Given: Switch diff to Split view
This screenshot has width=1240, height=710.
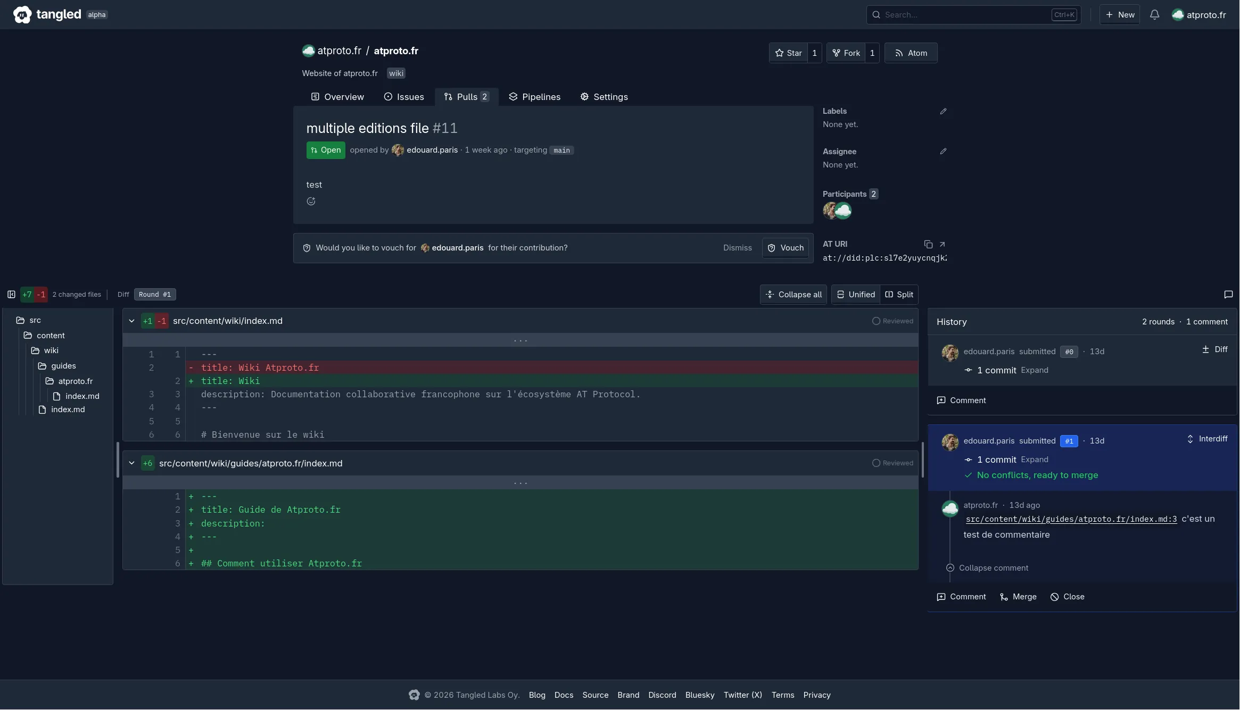Looking at the screenshot, I should point(899,295).
